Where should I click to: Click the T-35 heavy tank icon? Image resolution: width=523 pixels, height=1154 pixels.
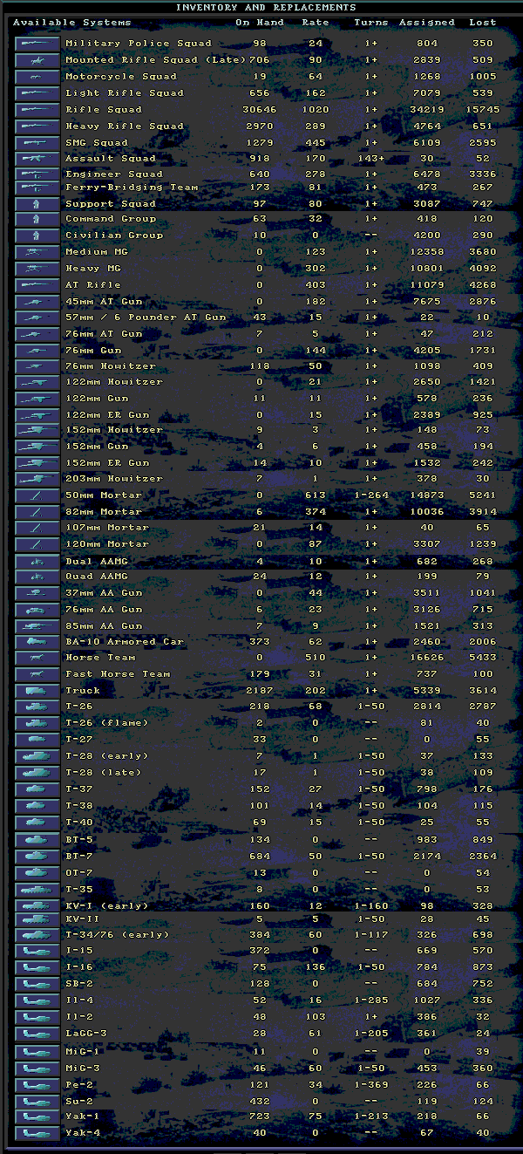click(x=37, y=891)
